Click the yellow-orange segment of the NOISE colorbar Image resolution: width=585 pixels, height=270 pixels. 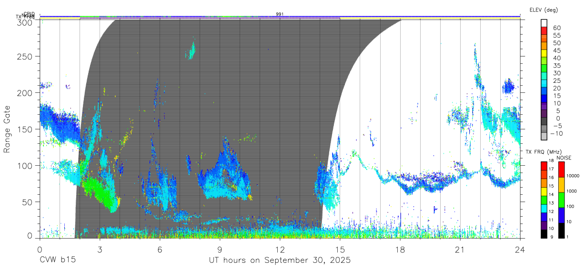coord(561,184)
